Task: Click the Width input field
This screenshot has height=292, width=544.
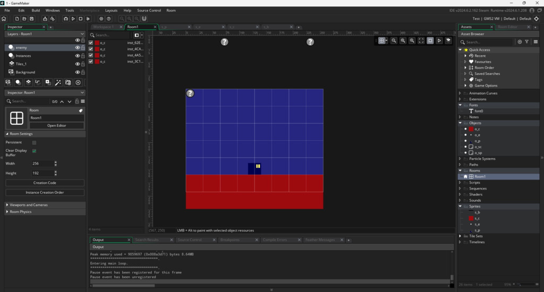Action: [42, 164]
